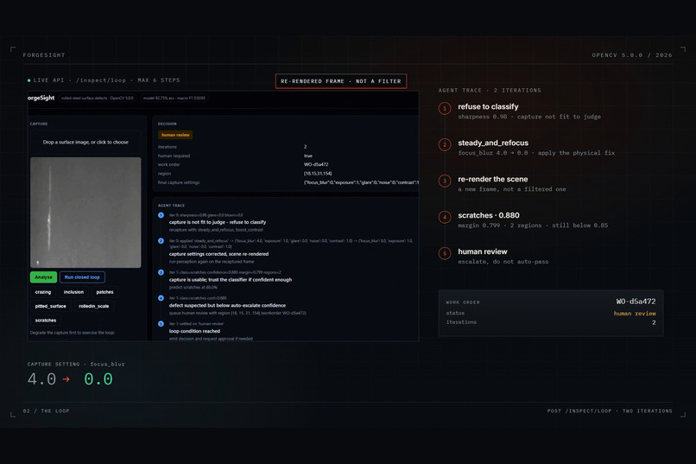
Task: Click the rolled-steel surface defects OpenCV pill
Action: point(98,99)
